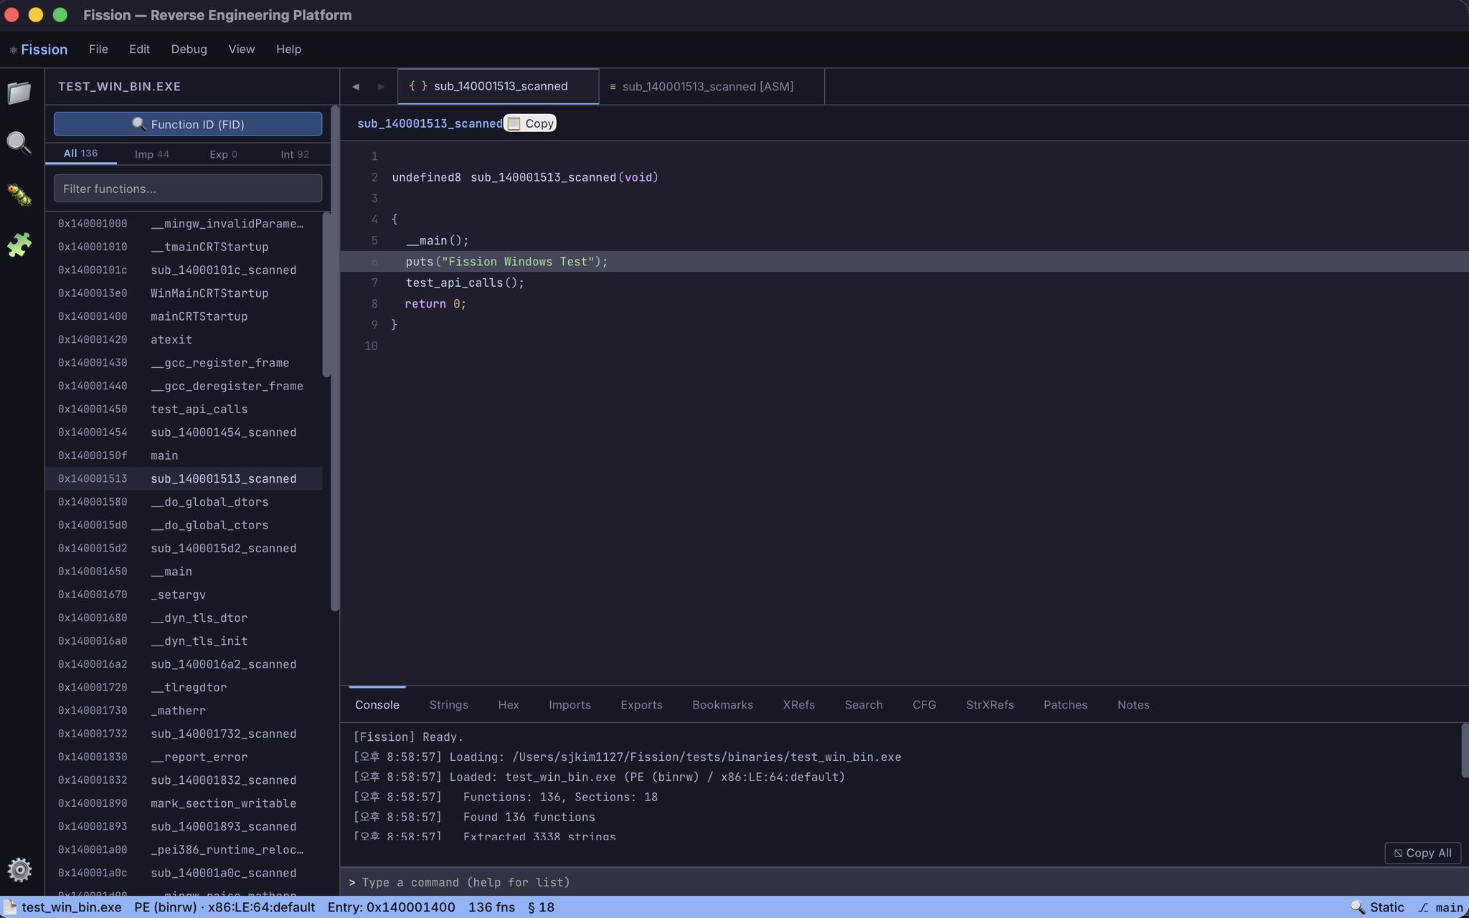Viewport: 1469px width, 918px height.
Task: Switch to the sub_140001513_scanned [ASM] tab
Action: tap(712, 87)
